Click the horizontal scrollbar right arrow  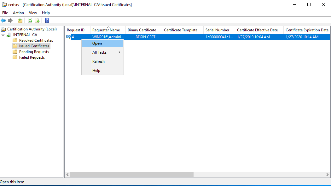point(327,174)
